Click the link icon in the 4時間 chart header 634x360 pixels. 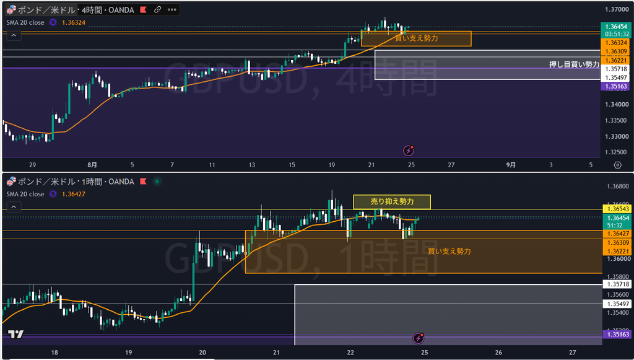pos(158,10)
